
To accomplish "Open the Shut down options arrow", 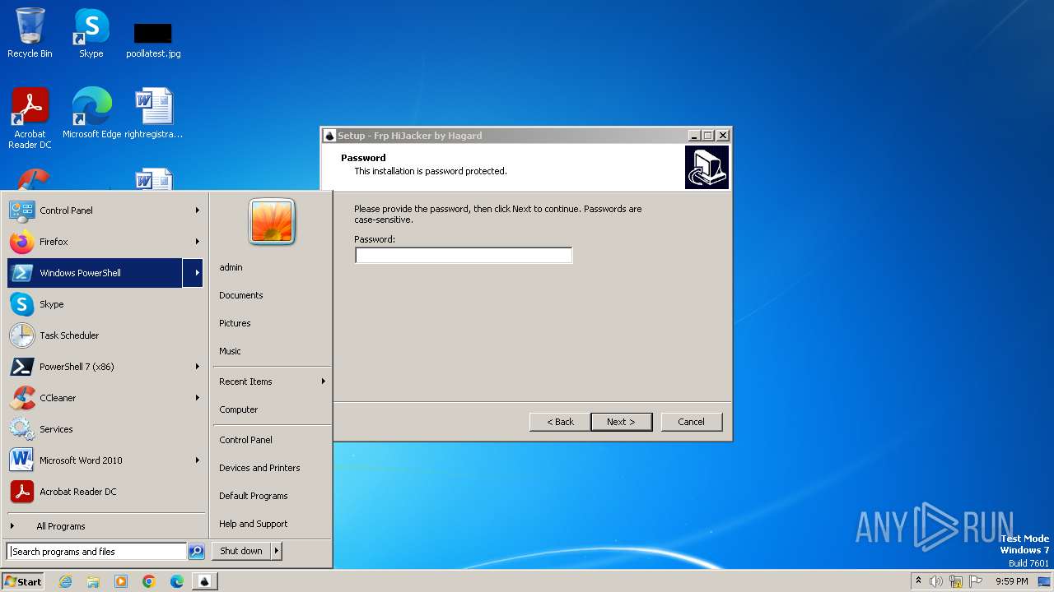I will pyautogui.click(x=277, y=551).
